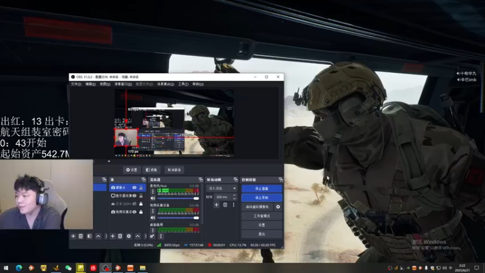The image size is (485, 273).
Task: Add a scene with the plus icon
Action: (x=73, y=236)
